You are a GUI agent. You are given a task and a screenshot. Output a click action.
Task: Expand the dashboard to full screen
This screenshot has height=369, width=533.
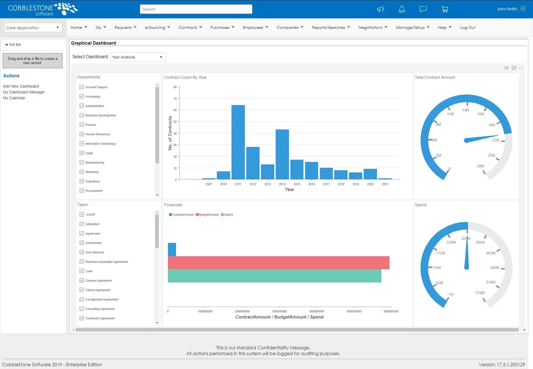tap(514, 68)
